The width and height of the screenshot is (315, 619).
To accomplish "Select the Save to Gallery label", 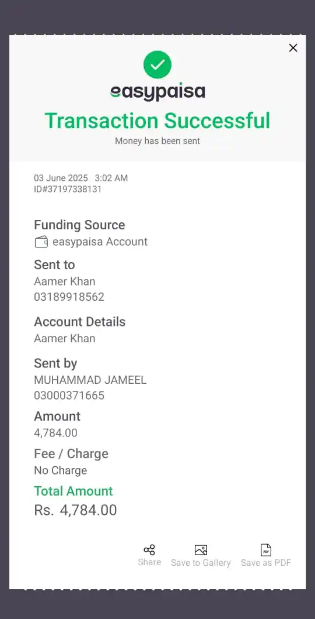I will click(201, 563).
